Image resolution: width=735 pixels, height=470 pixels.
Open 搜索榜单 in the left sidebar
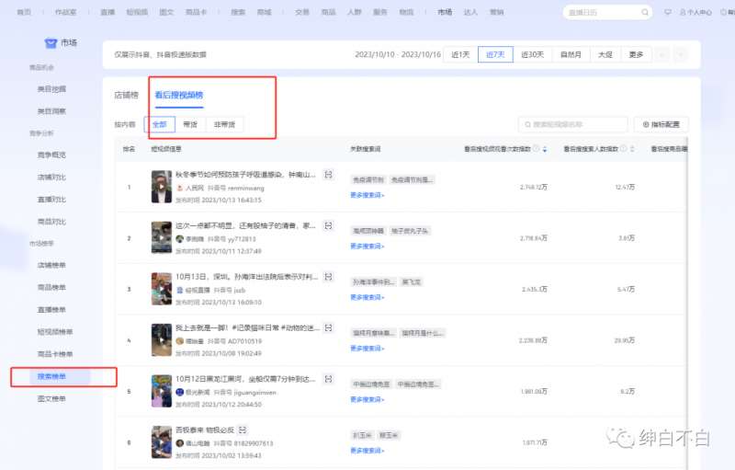click(x=51, y=376)
